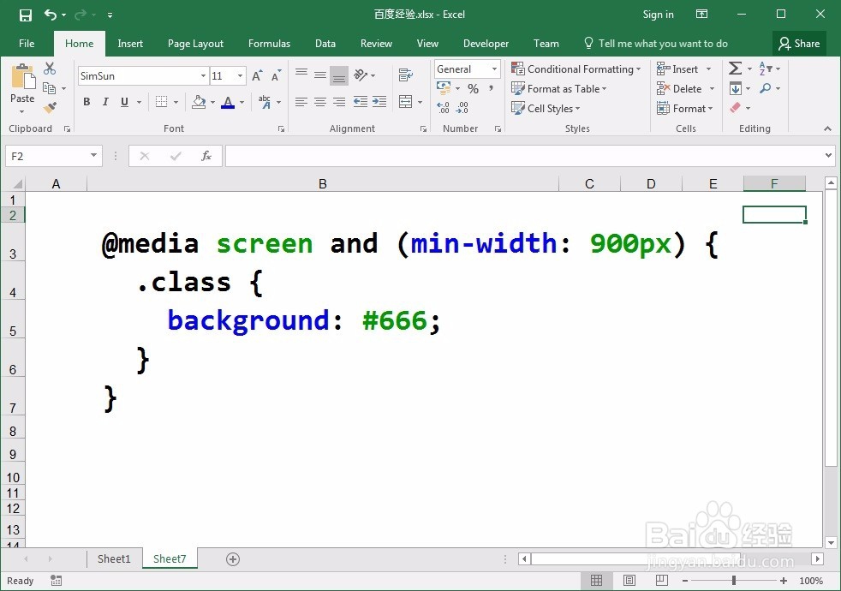The width and height of the screenshot is (841, 591).
Task: Click the Insert Function fx icon
Action: [206, 156]
